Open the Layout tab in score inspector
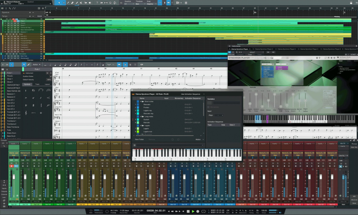This screenshot has width=358, height=215. coord(47,84)
